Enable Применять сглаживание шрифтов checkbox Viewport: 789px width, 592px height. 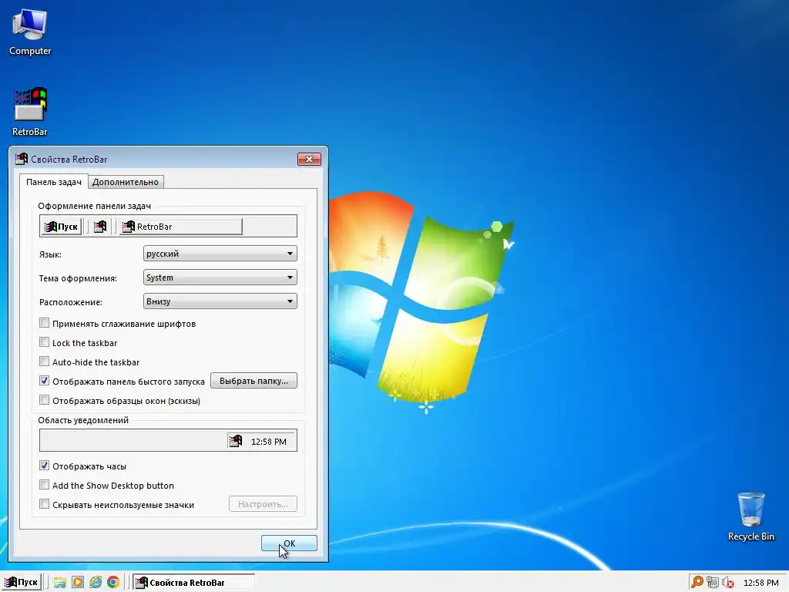tap(44, 323)
